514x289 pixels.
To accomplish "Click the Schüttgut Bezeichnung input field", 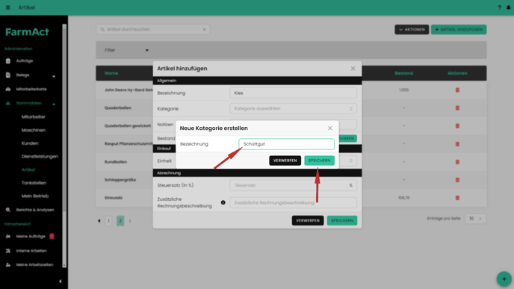I will pos(286,144).
